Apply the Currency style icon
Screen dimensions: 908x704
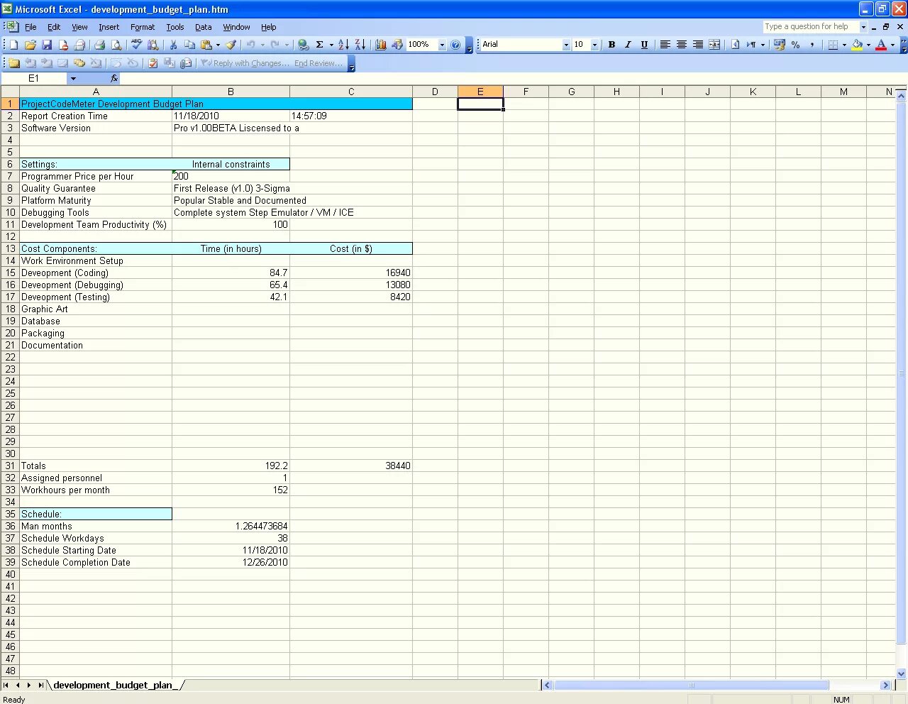779,45
